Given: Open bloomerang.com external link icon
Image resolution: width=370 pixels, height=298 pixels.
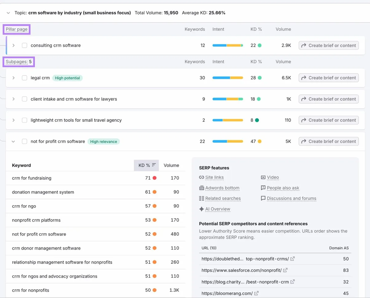Looking at the screenshot, I should pos(257,293).
